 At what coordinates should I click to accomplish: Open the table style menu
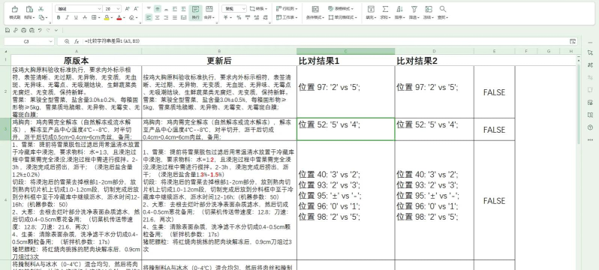pyautogui.click(x=341, y=8)
